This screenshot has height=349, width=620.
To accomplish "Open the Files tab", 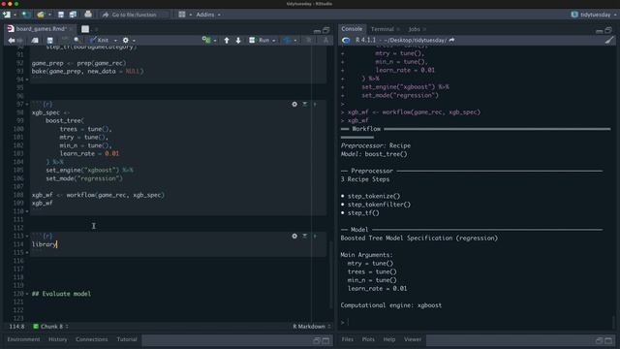I will coord(347,339).
